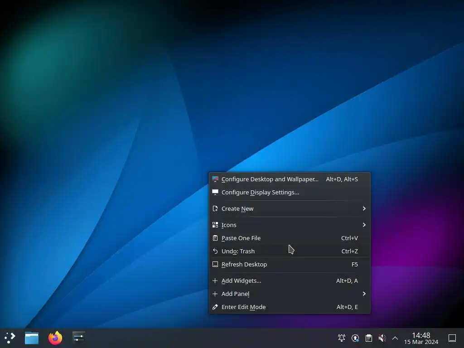This screenshot has width=464, height=348.
Task: Open Firefox from the taskbar
Action: tap(55, 338)
